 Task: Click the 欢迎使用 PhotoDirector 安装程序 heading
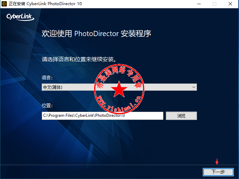click(96, 34)
